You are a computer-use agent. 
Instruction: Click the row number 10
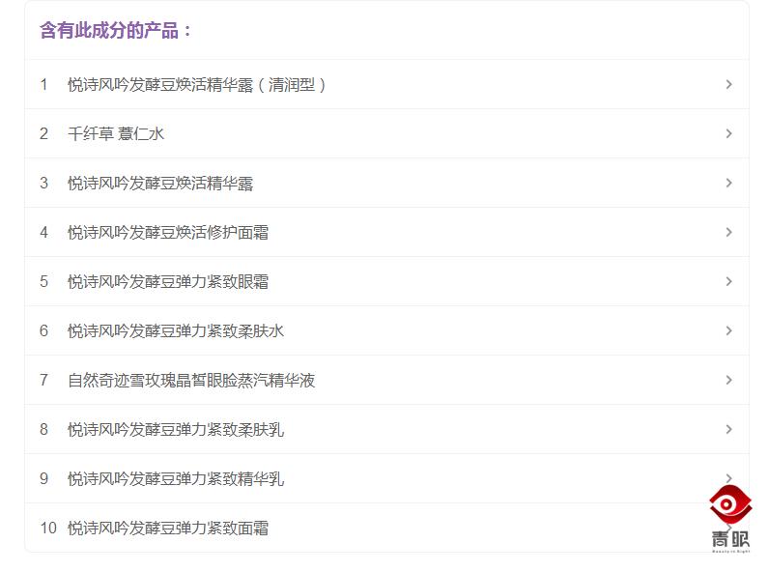point(48,528)
